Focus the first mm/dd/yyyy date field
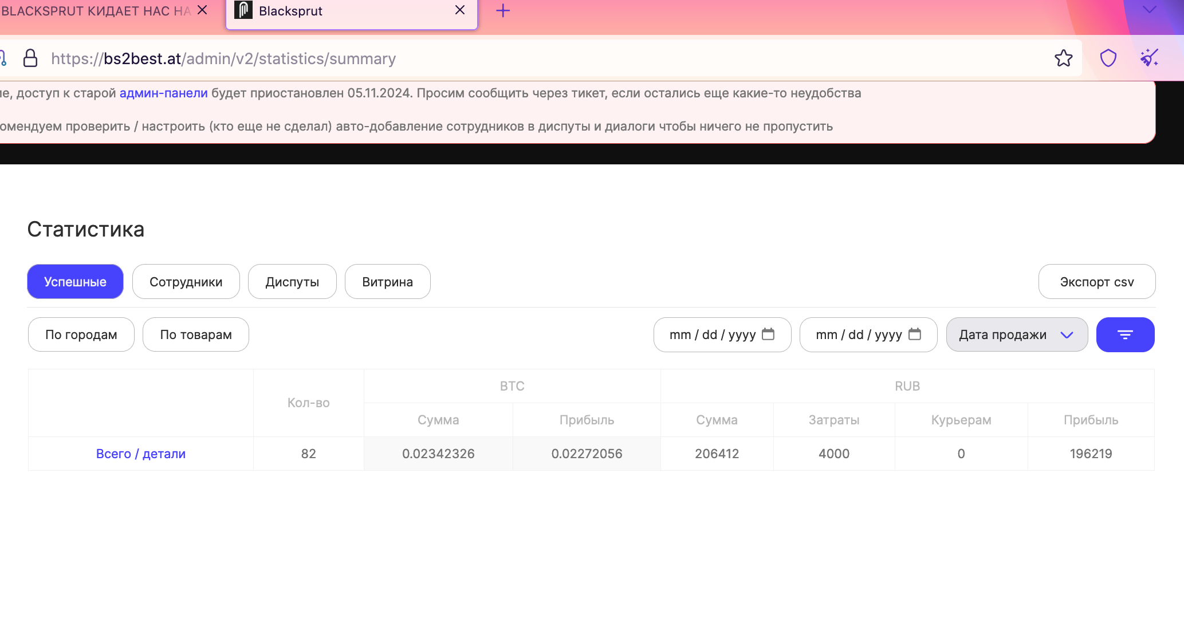The height and width of the screenshot is (634, 1184). (722, 334)
